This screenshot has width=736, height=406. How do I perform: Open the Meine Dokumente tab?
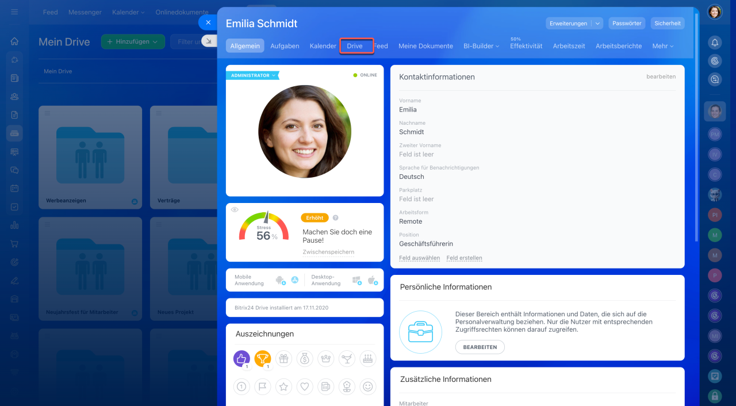point(425,46)
